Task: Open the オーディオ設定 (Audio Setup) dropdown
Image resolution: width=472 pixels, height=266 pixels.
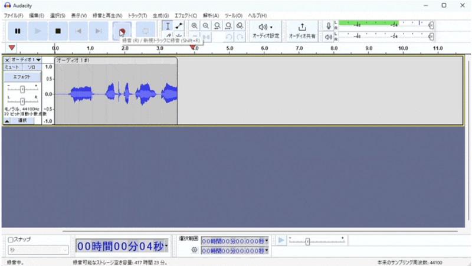Action: [x=265, y=31]
